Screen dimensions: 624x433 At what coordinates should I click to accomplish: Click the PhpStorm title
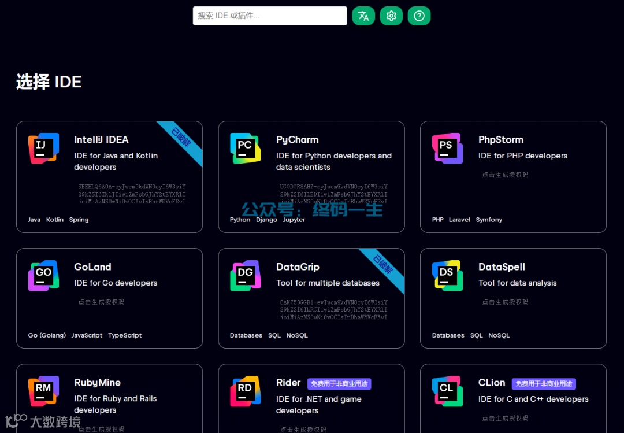tap(500, 140)
